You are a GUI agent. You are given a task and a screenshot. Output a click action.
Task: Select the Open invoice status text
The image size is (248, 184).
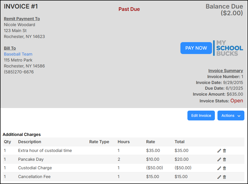pyautogui.click(x=237, y=101)
